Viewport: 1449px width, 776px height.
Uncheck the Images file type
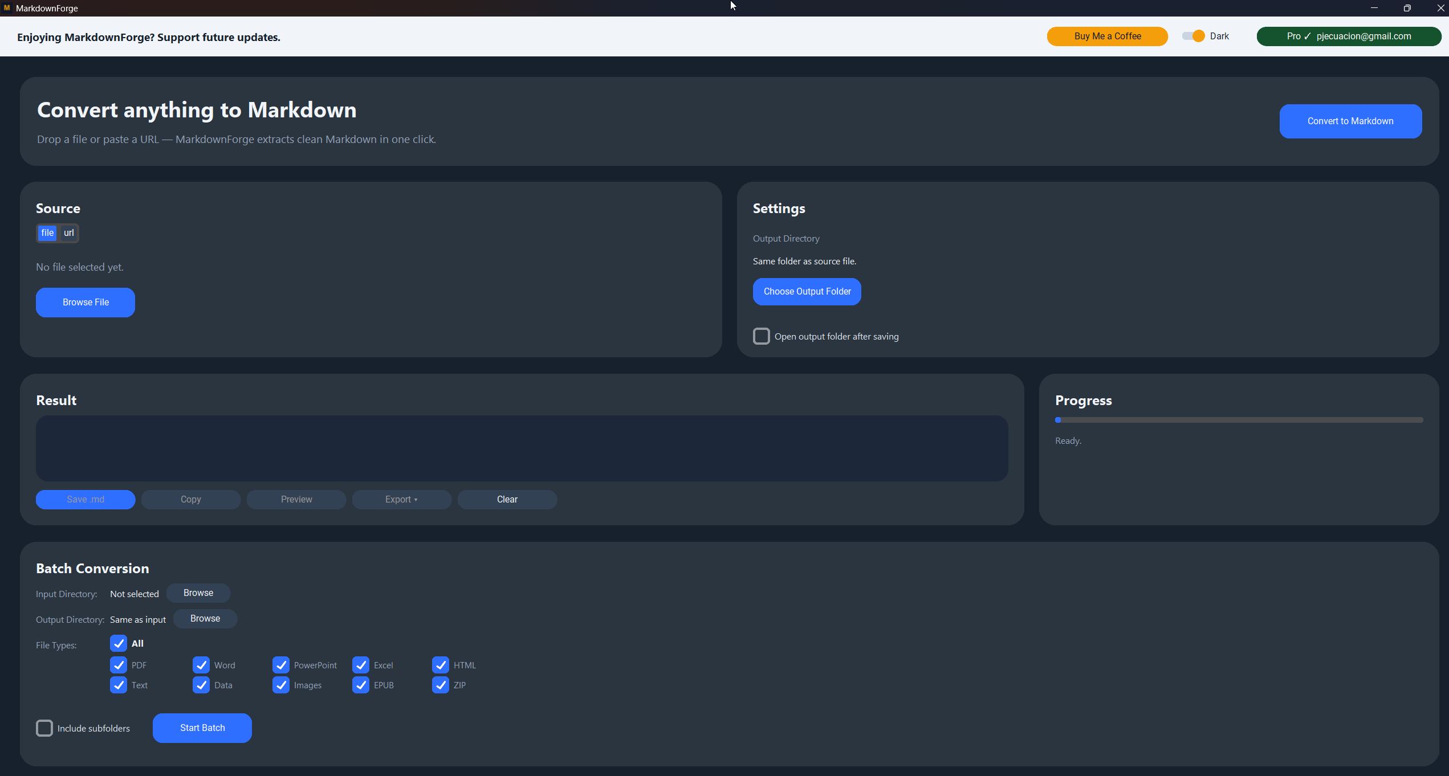point(280,685)
